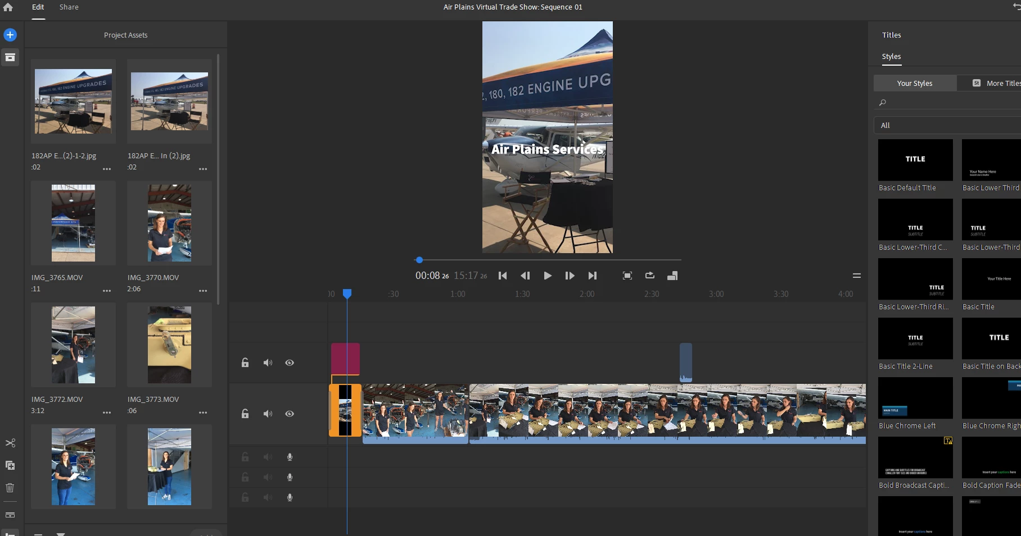Hide the upper video track
This screenshot has width=1021, height=536.
tap(290, 363)
